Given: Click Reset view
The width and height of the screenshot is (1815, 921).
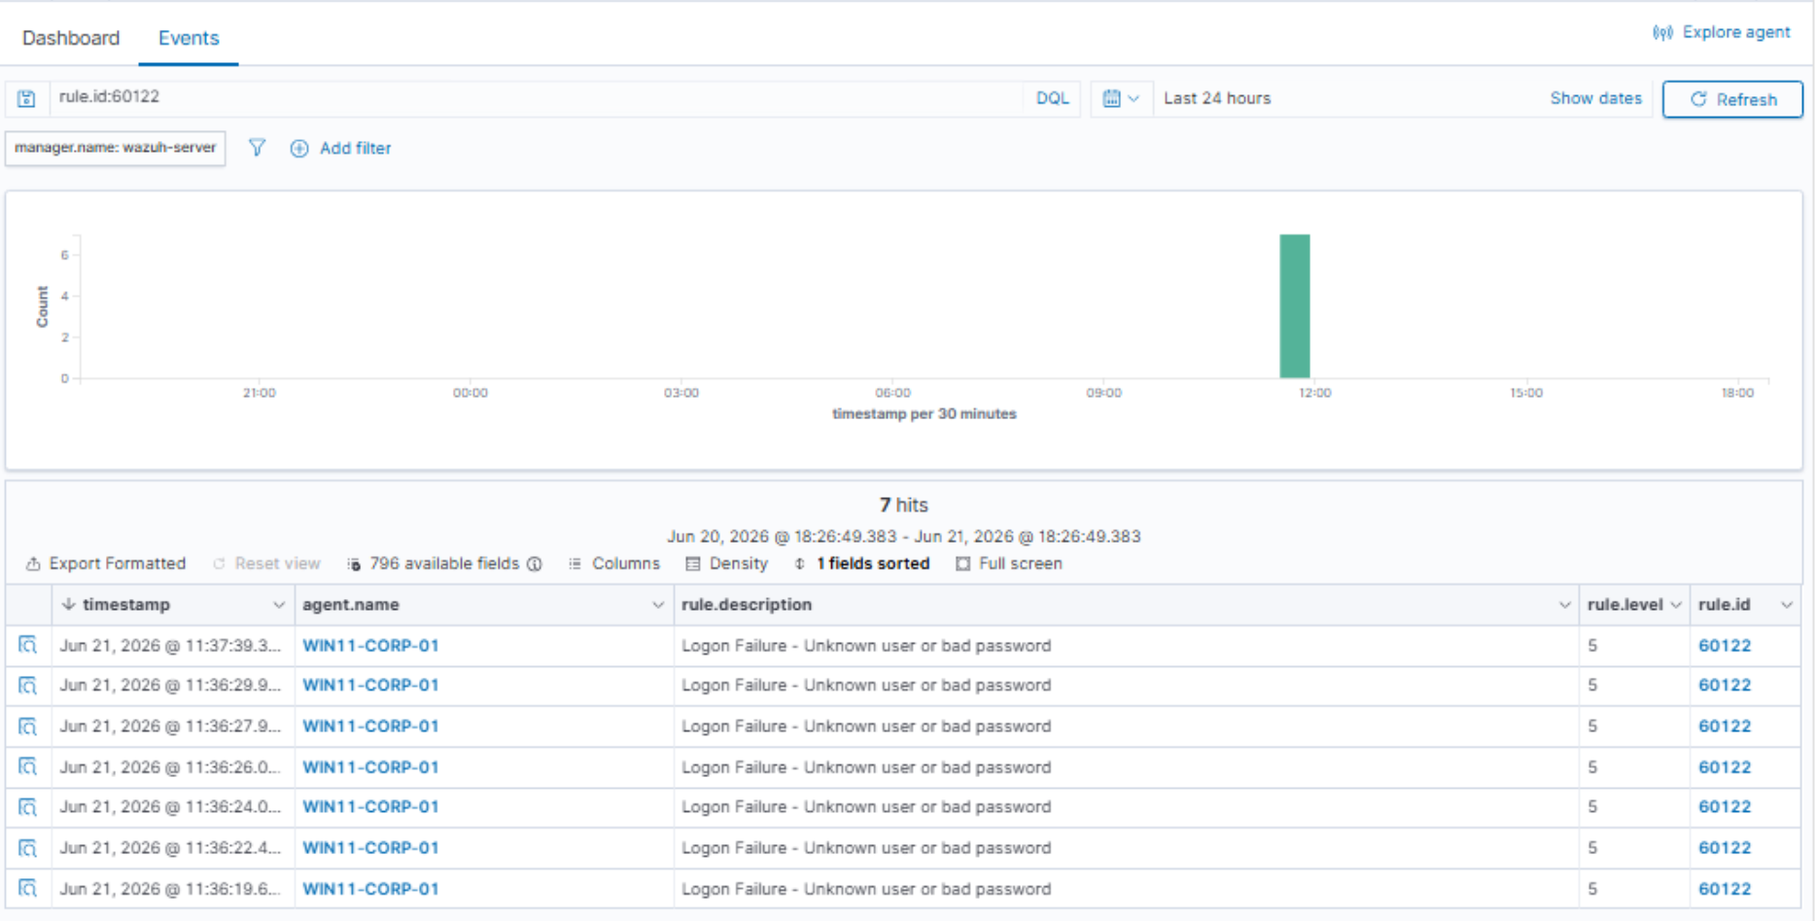Looking at the screenshot, I should (266, 563).
